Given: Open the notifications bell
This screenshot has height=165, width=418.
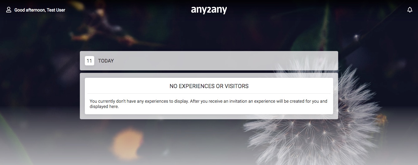Looking at the screenshot, I should [410, 10].
